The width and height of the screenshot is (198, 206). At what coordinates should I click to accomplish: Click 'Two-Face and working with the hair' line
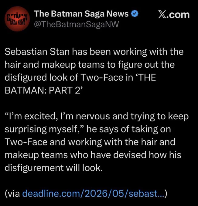pyautogui.click(x=90, y=142)
